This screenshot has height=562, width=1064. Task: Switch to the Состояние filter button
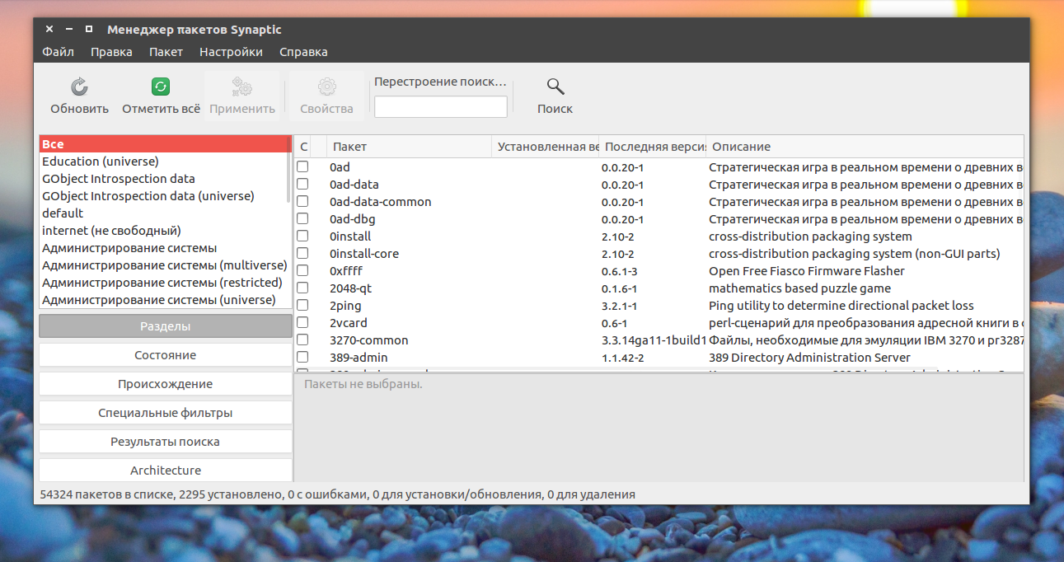click(x=166, y=355)
